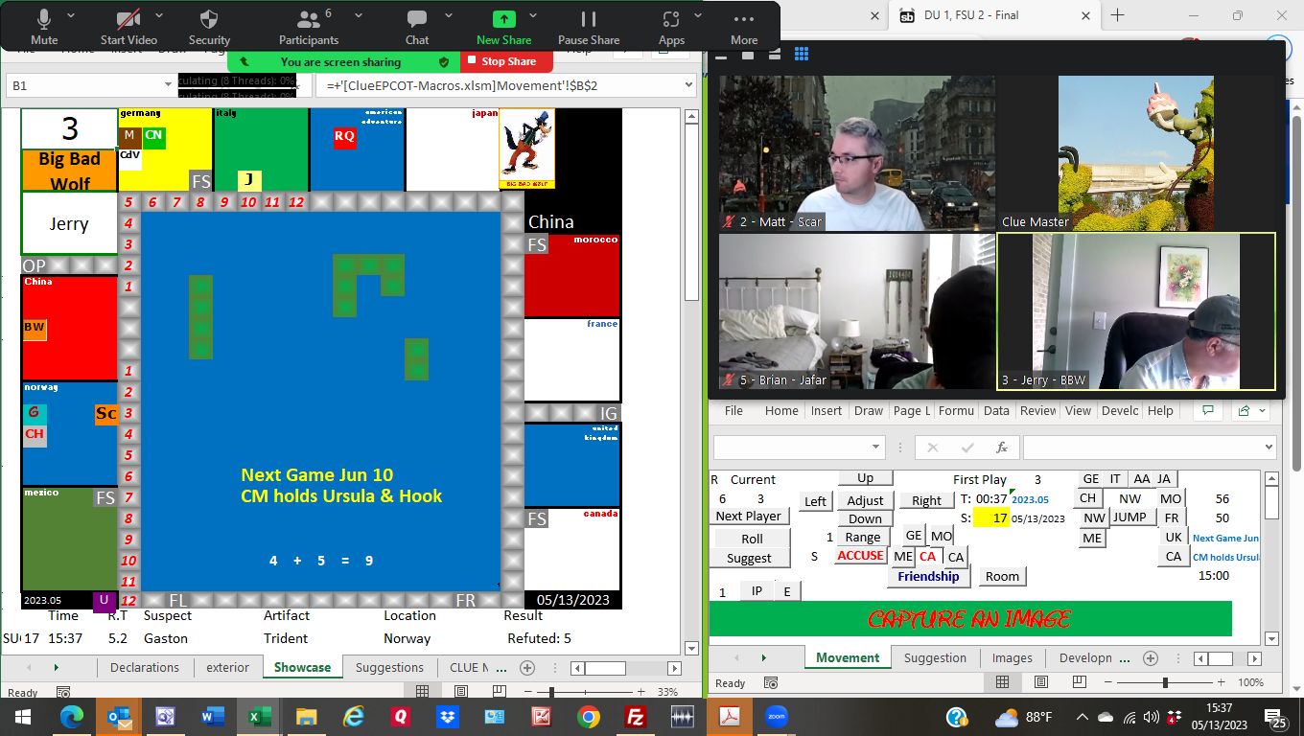Open the Help ribbon tab
This screenshot has height=736, width=1304.
pyautogui.click(x=1160, y=410)
